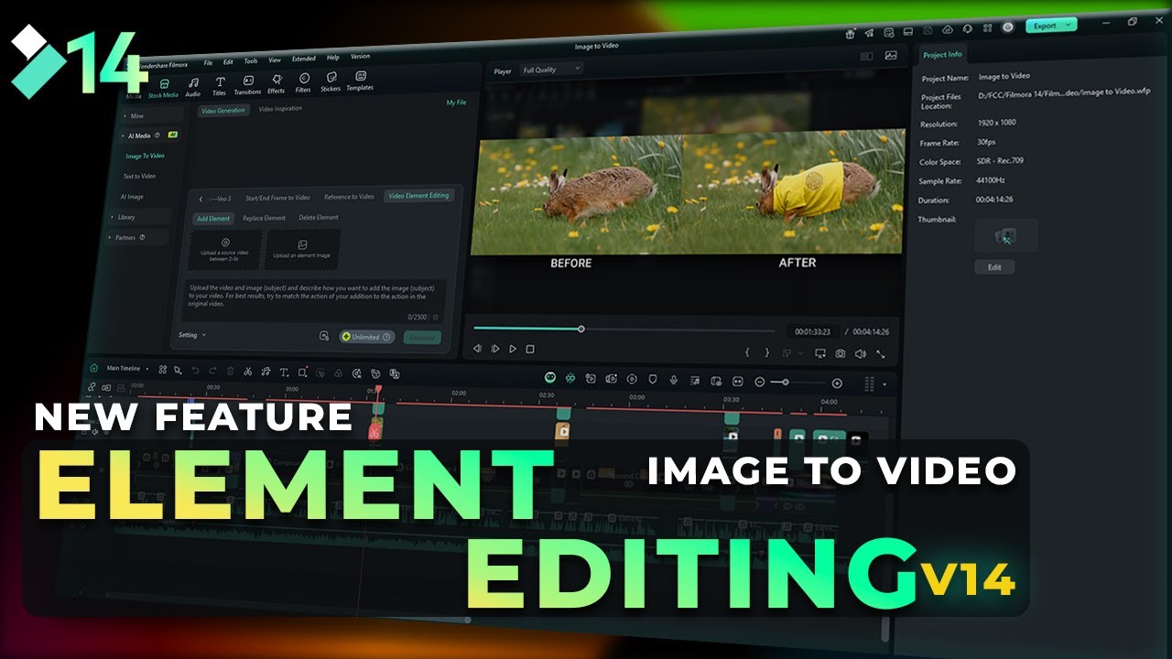
Task: Click the snapshot camera icon in the player
Action: click(840, 352)
